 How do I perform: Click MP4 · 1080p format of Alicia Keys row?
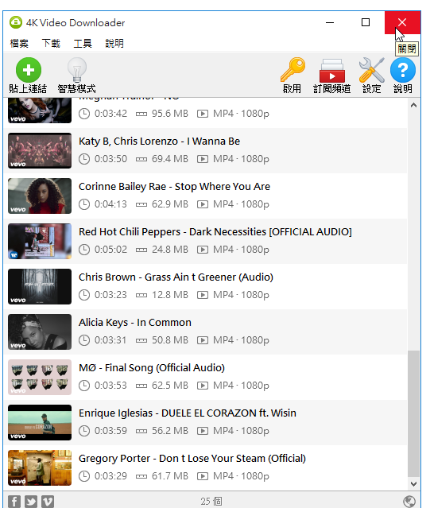pos(241,340)
